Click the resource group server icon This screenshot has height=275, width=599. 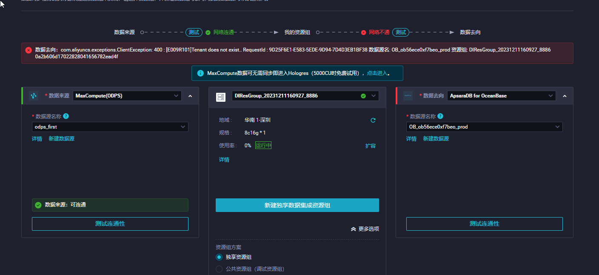tap(221, 97)
